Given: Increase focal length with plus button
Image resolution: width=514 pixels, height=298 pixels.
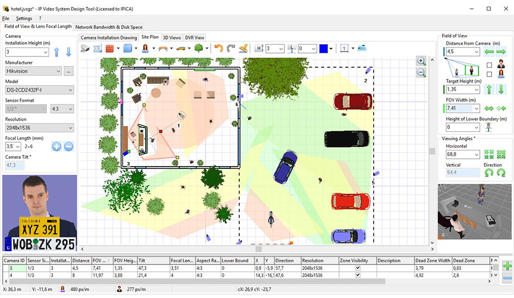Looking at the screenshot, I should [56, 146].
